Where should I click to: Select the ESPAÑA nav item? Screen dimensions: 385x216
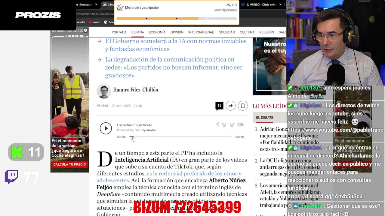[x=137, y=32]
